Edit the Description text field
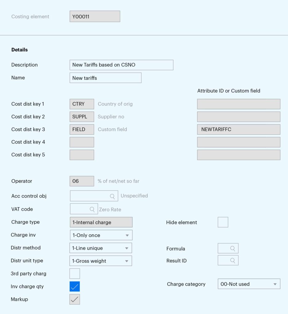Image resolution: width=288 pixels, height=314 pixels. click(121, 65)
